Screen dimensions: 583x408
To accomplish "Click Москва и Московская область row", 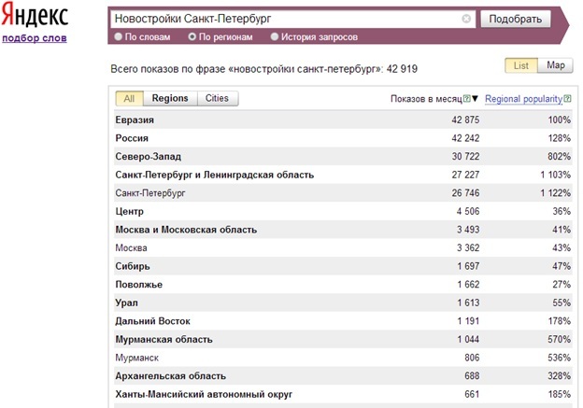I will pyautogui.click(x=343, y=230).
